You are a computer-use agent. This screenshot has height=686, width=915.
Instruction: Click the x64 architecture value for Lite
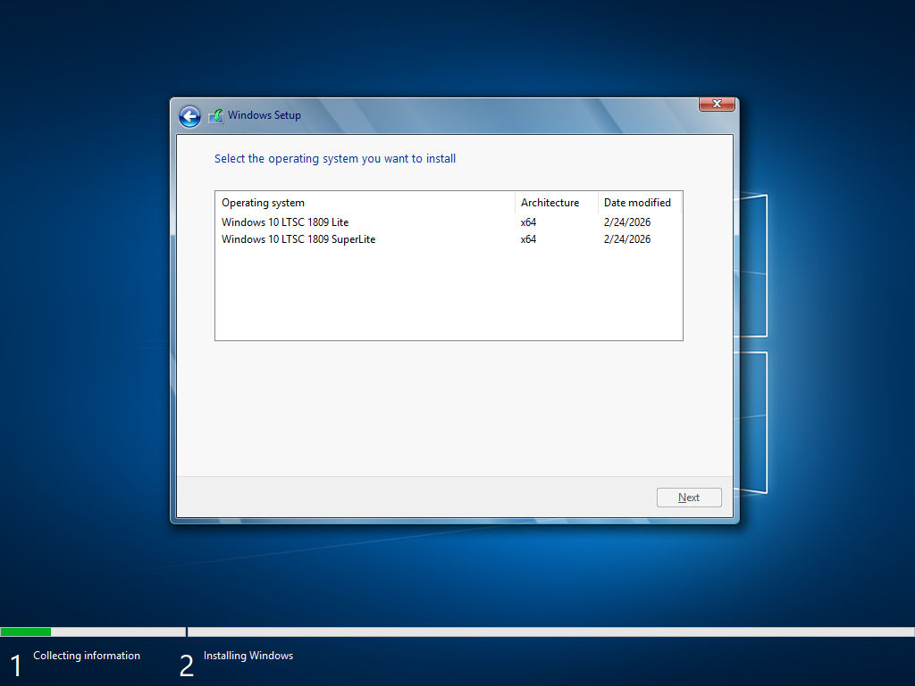click(527, 222)
